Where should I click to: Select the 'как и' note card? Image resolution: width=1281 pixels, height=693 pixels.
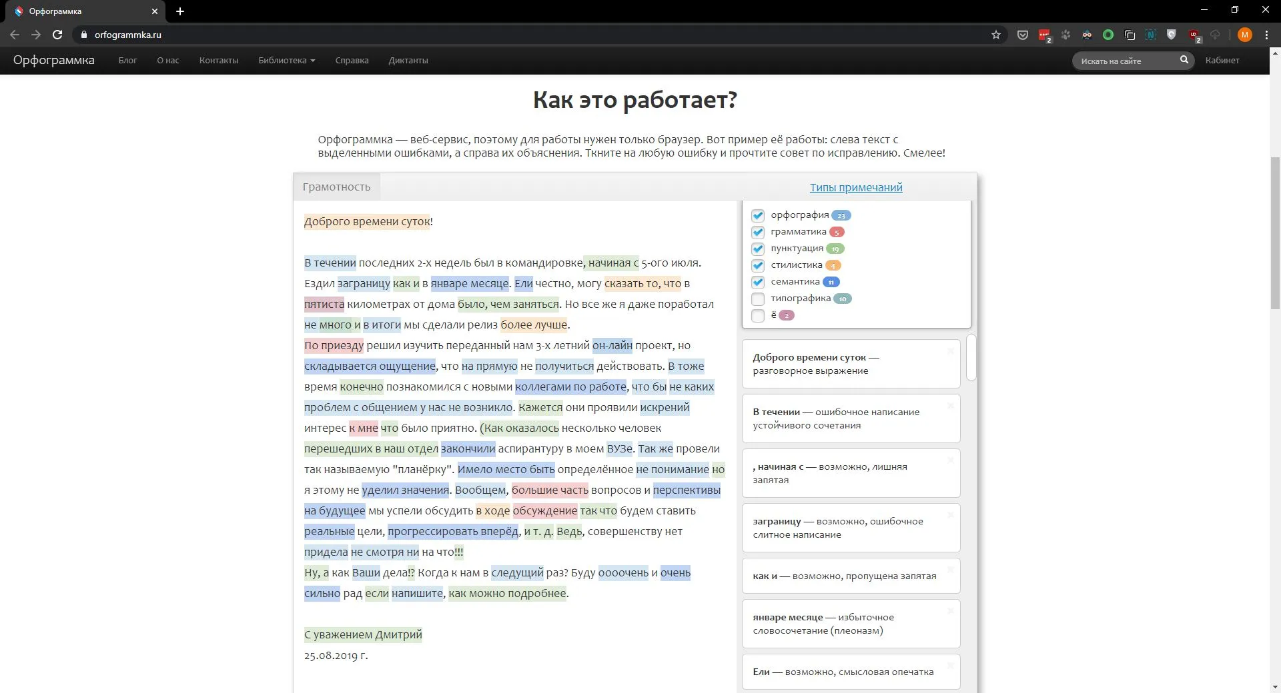[x=851, y=576]
